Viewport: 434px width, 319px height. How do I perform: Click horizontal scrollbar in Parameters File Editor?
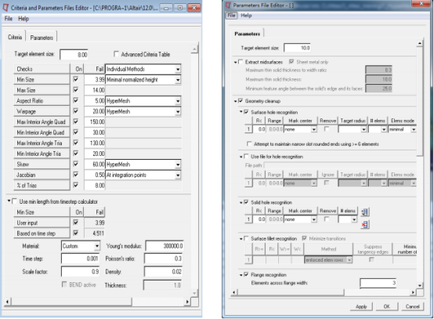291,292
